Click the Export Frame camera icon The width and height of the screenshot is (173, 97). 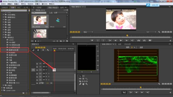click(x=150, y=40)
